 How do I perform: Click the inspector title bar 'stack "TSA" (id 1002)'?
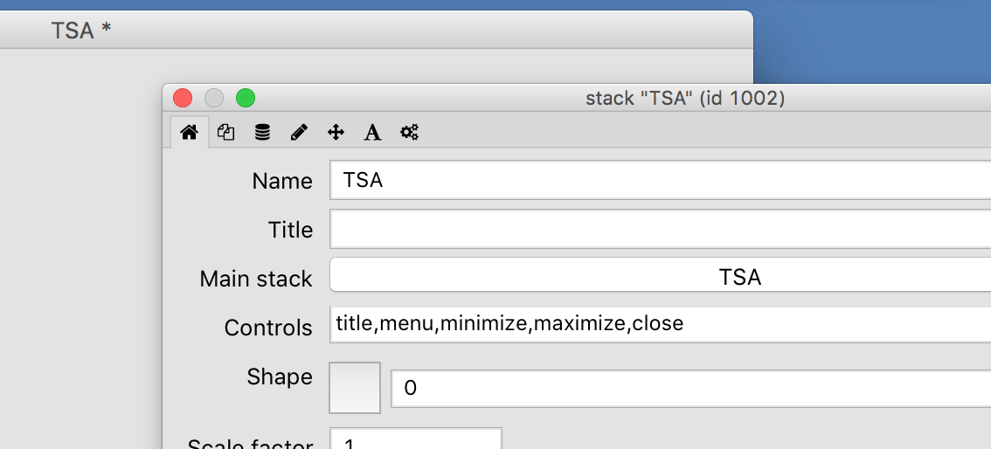(x=685, y=98)
